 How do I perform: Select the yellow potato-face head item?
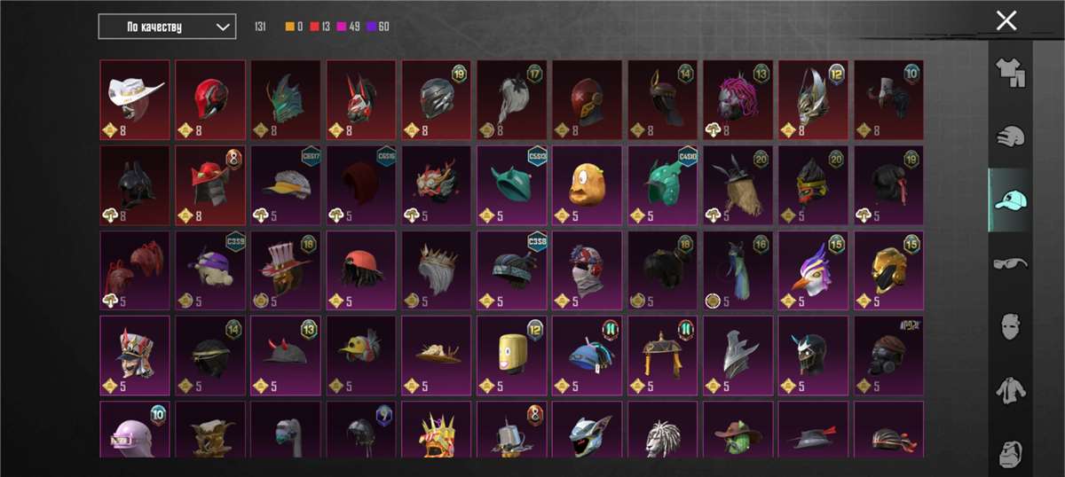588,185
